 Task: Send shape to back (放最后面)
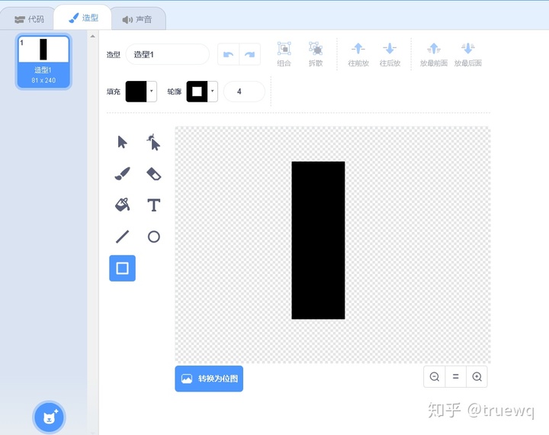tap(467, 54)
